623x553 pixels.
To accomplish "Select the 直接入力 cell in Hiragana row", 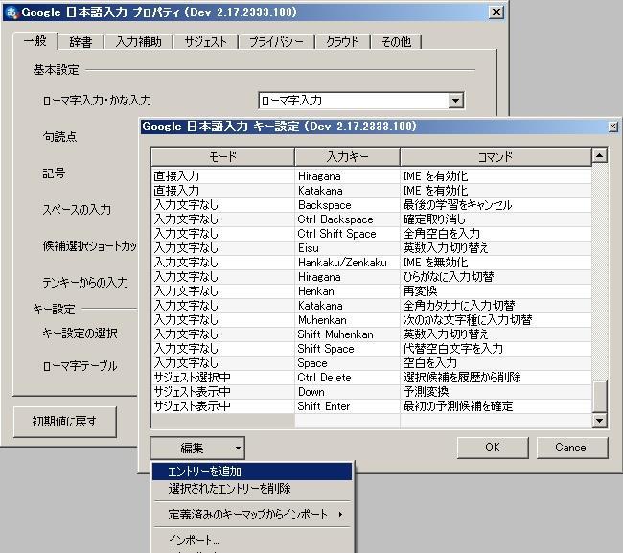I will click(x=223, y=176).
